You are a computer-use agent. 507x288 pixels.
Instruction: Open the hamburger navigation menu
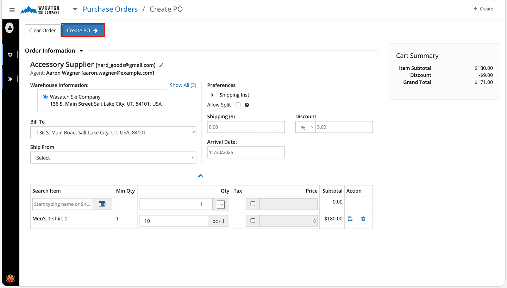tap(12, 10)
